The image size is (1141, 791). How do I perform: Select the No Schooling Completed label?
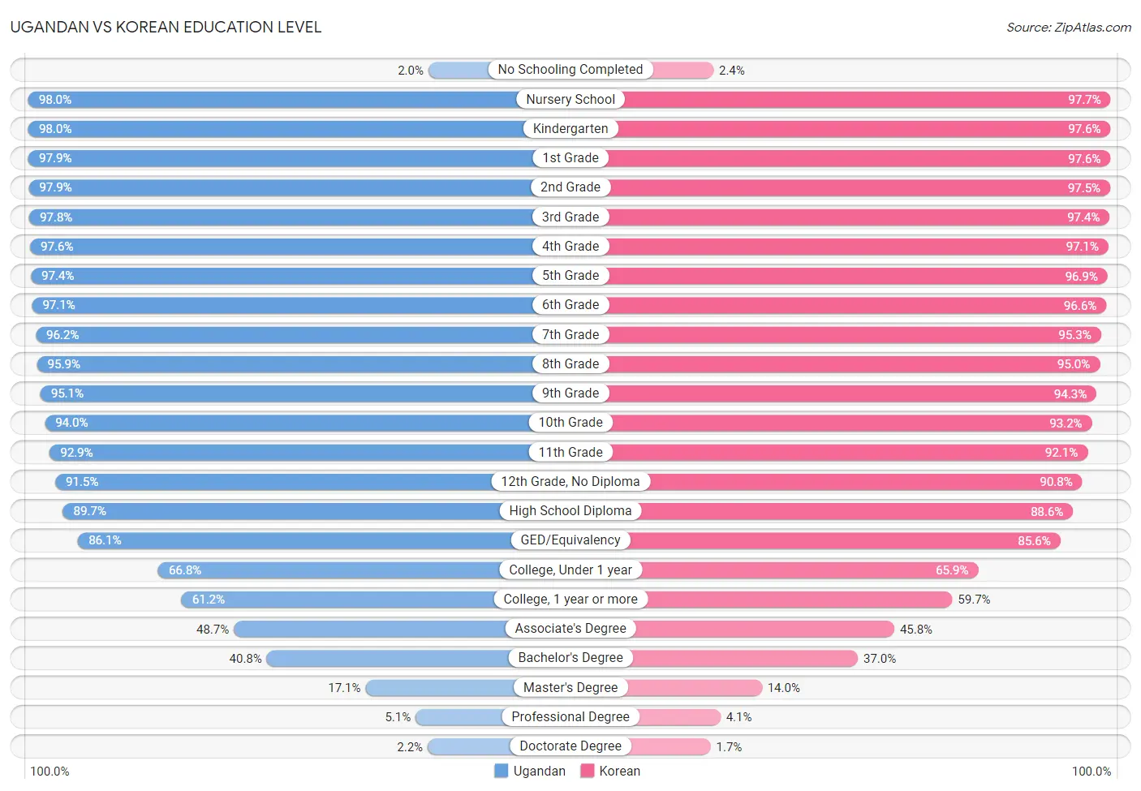(570, 70)
